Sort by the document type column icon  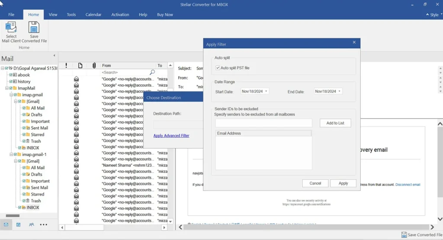(80, 65)
